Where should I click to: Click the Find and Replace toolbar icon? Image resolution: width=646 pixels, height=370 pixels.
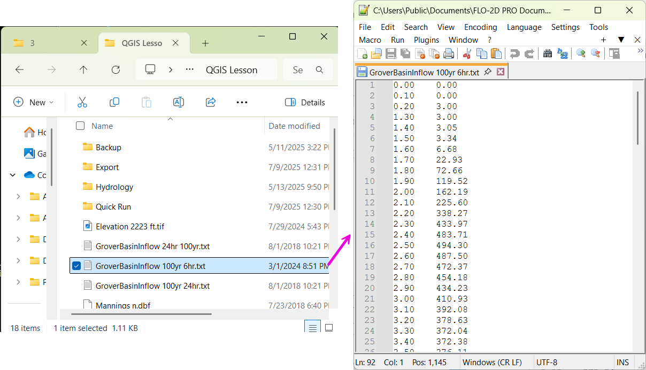(x=562, y=53)
